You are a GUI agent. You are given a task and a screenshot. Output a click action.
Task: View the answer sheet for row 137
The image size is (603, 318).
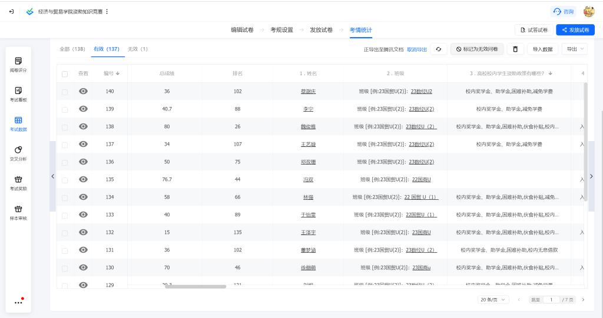coord(83,144)
